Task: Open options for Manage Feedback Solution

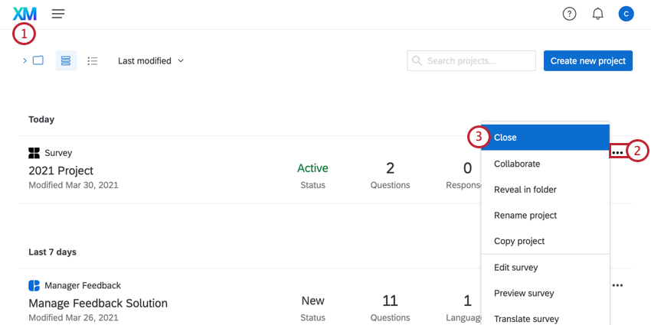Action: point(617,285)
